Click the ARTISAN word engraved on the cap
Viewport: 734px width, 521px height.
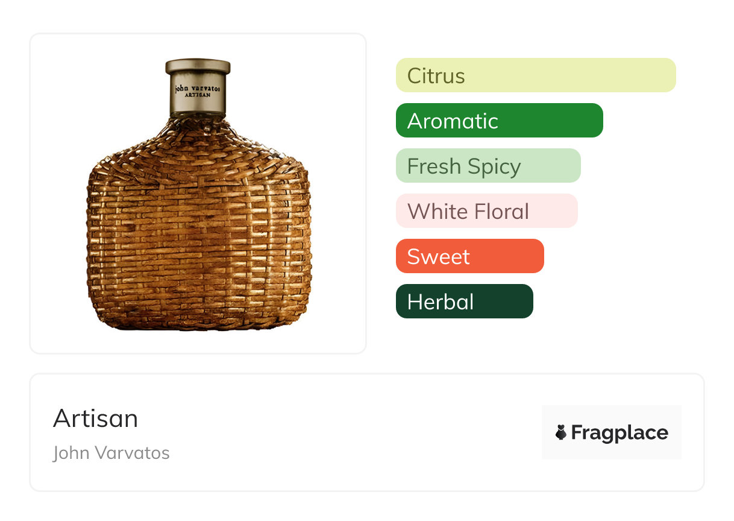(x=198, y=95)
